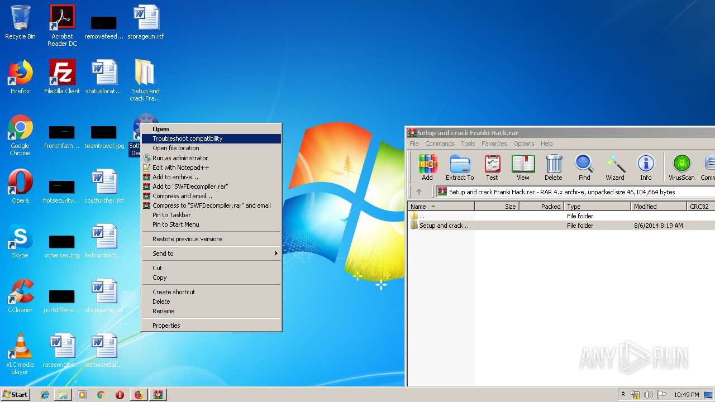
Task: Sort WinRAR list by CRC32 column
Action: pos(700,206)
